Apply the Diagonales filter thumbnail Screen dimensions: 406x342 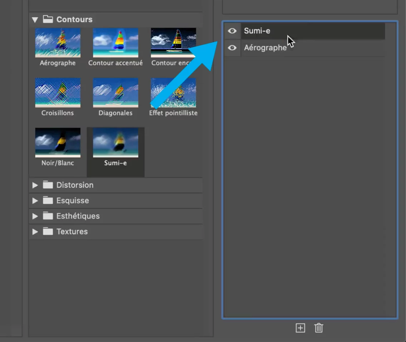tap(115, 92)
